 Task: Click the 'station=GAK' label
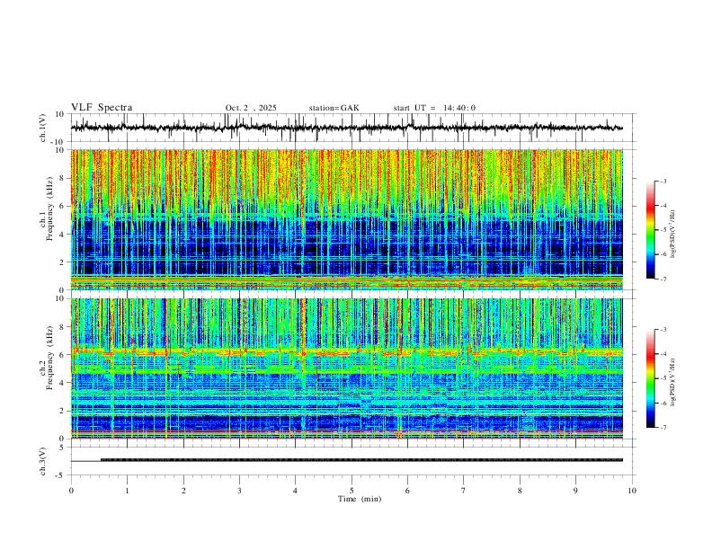click(x=334, y=108)
